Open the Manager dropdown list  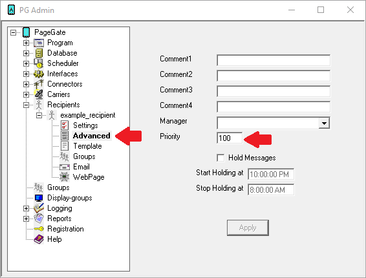tap(324, 123)
